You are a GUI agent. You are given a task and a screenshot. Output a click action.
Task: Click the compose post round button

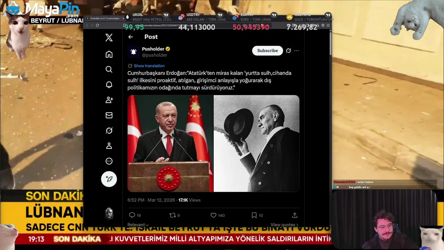click(x=109, y=179)
